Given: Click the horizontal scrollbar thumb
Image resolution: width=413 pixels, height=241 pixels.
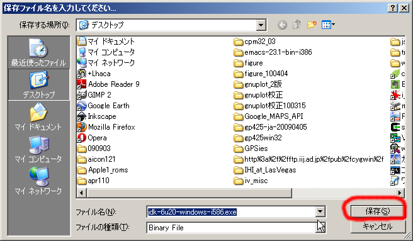Looking at the screenshot, I should [189, 193].
